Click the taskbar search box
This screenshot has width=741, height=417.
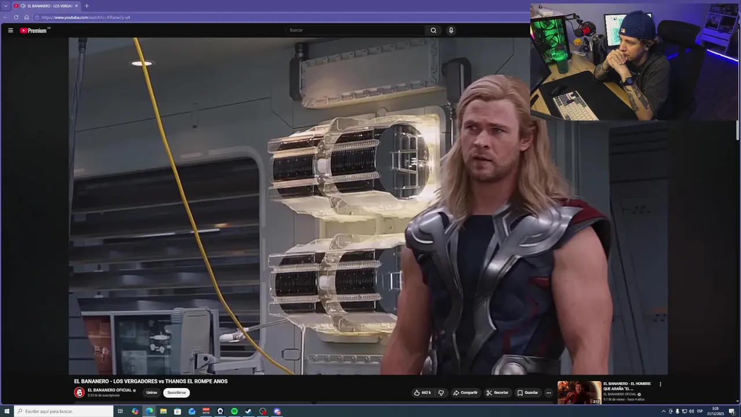(x=64, y=411)
